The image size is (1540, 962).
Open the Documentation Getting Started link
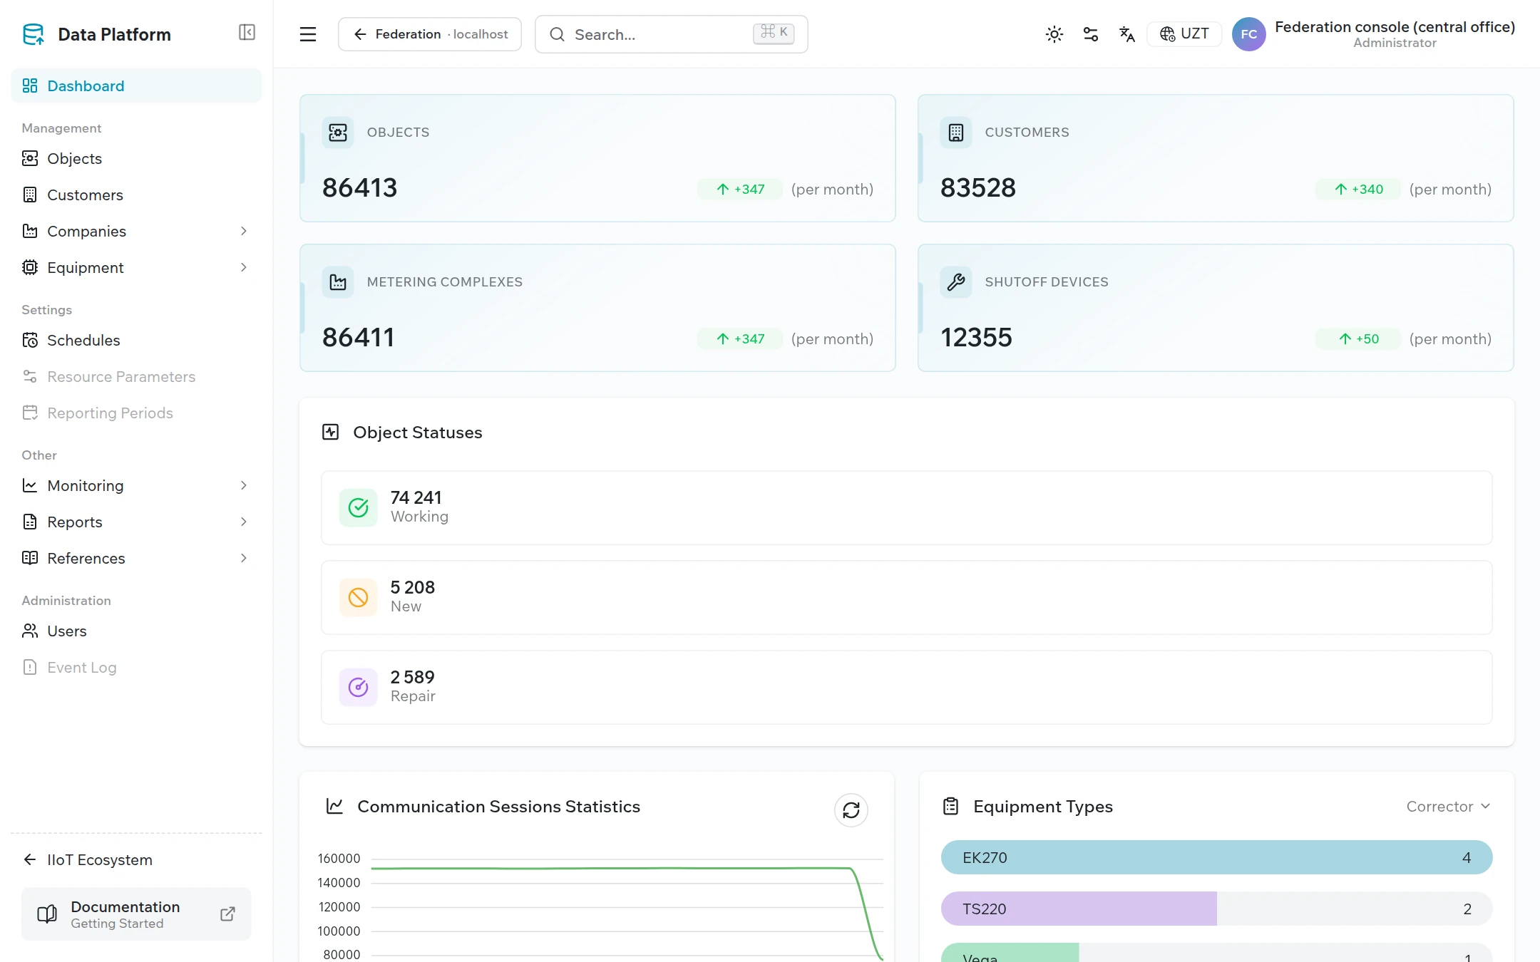click(136, 914)
